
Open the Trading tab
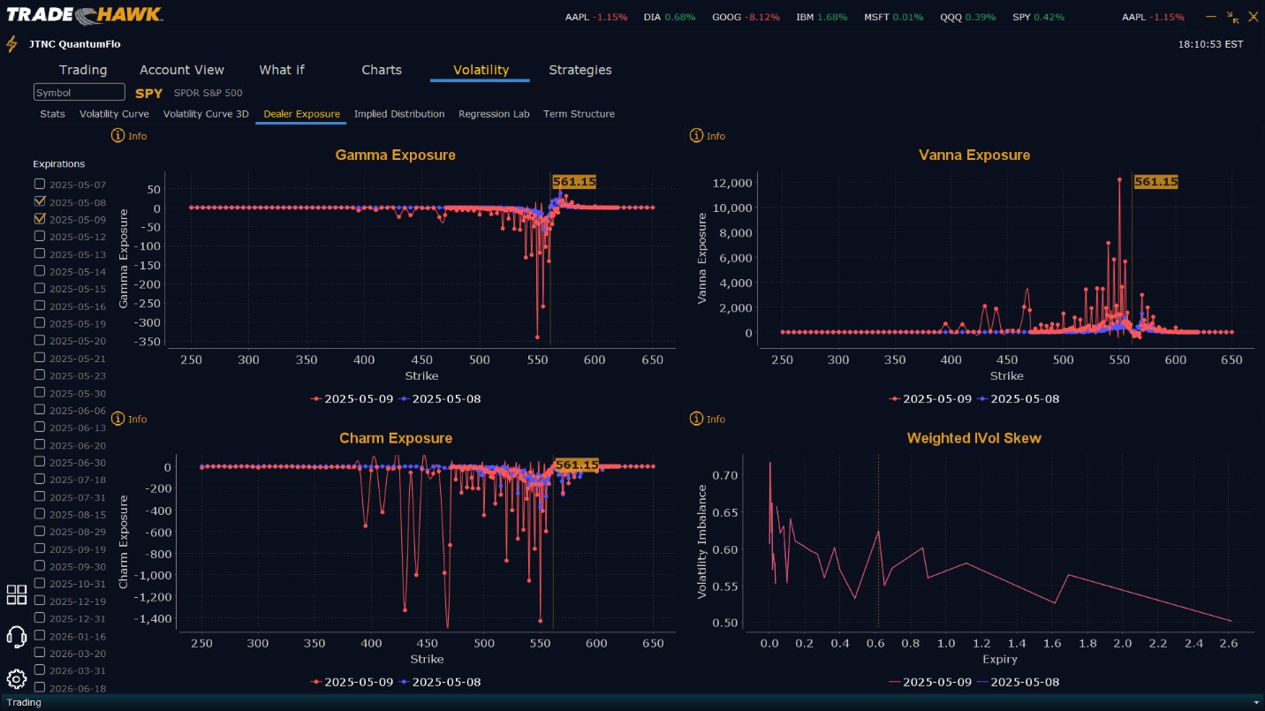[83, 70]
